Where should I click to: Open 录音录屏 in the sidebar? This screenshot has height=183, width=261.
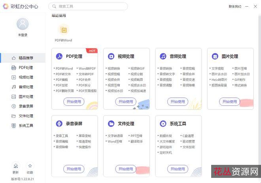tap(23, 106)
